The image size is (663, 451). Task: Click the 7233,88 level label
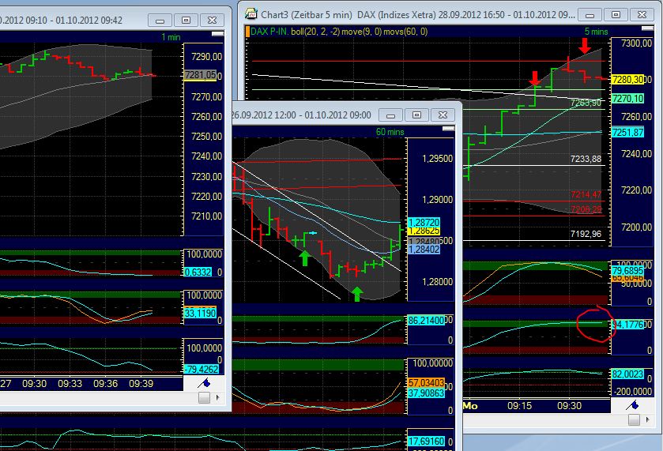coord(586,159)
